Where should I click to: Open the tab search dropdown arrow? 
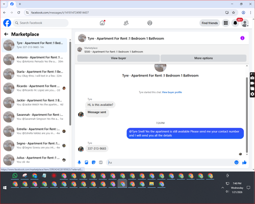pos(4,4)
